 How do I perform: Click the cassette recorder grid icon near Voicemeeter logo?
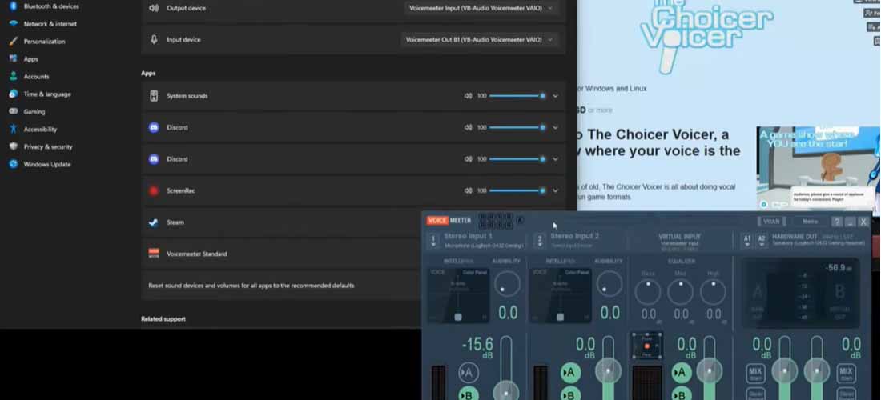(495, 221)
